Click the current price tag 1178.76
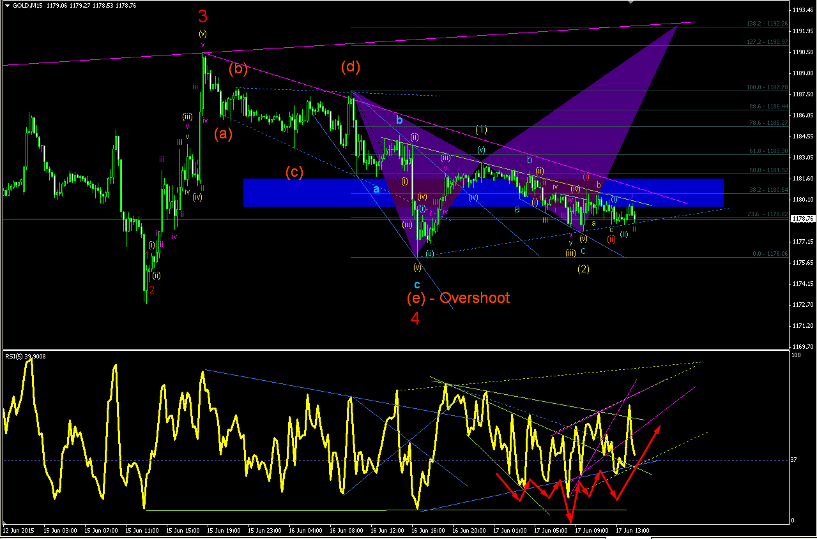This screenshot has width=817, height=539. (803, 219)
